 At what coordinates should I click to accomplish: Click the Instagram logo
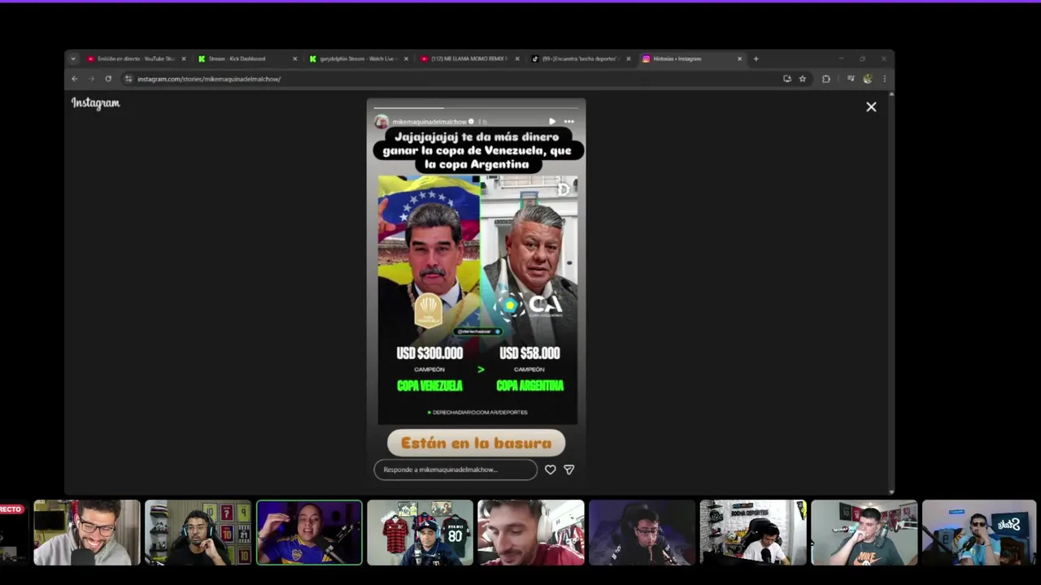tap(95, 103)
